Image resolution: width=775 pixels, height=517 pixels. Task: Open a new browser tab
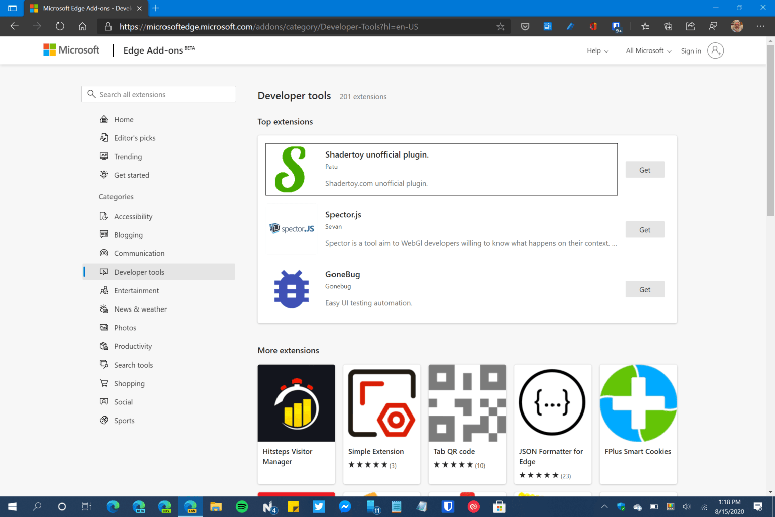156,8
